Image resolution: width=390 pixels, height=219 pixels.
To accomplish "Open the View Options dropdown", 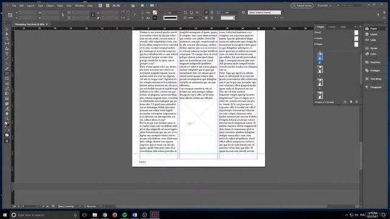I will [x=134, y=5].
